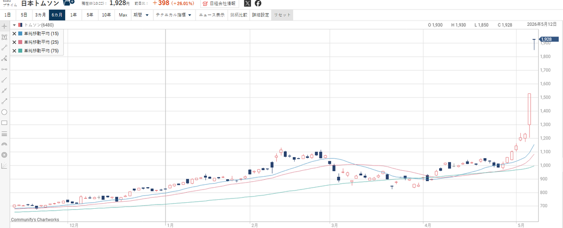Switch to the 3カ月 range tab
Image resolution: width=563 pixels, height=228 pixels.
tap(40, 15)
